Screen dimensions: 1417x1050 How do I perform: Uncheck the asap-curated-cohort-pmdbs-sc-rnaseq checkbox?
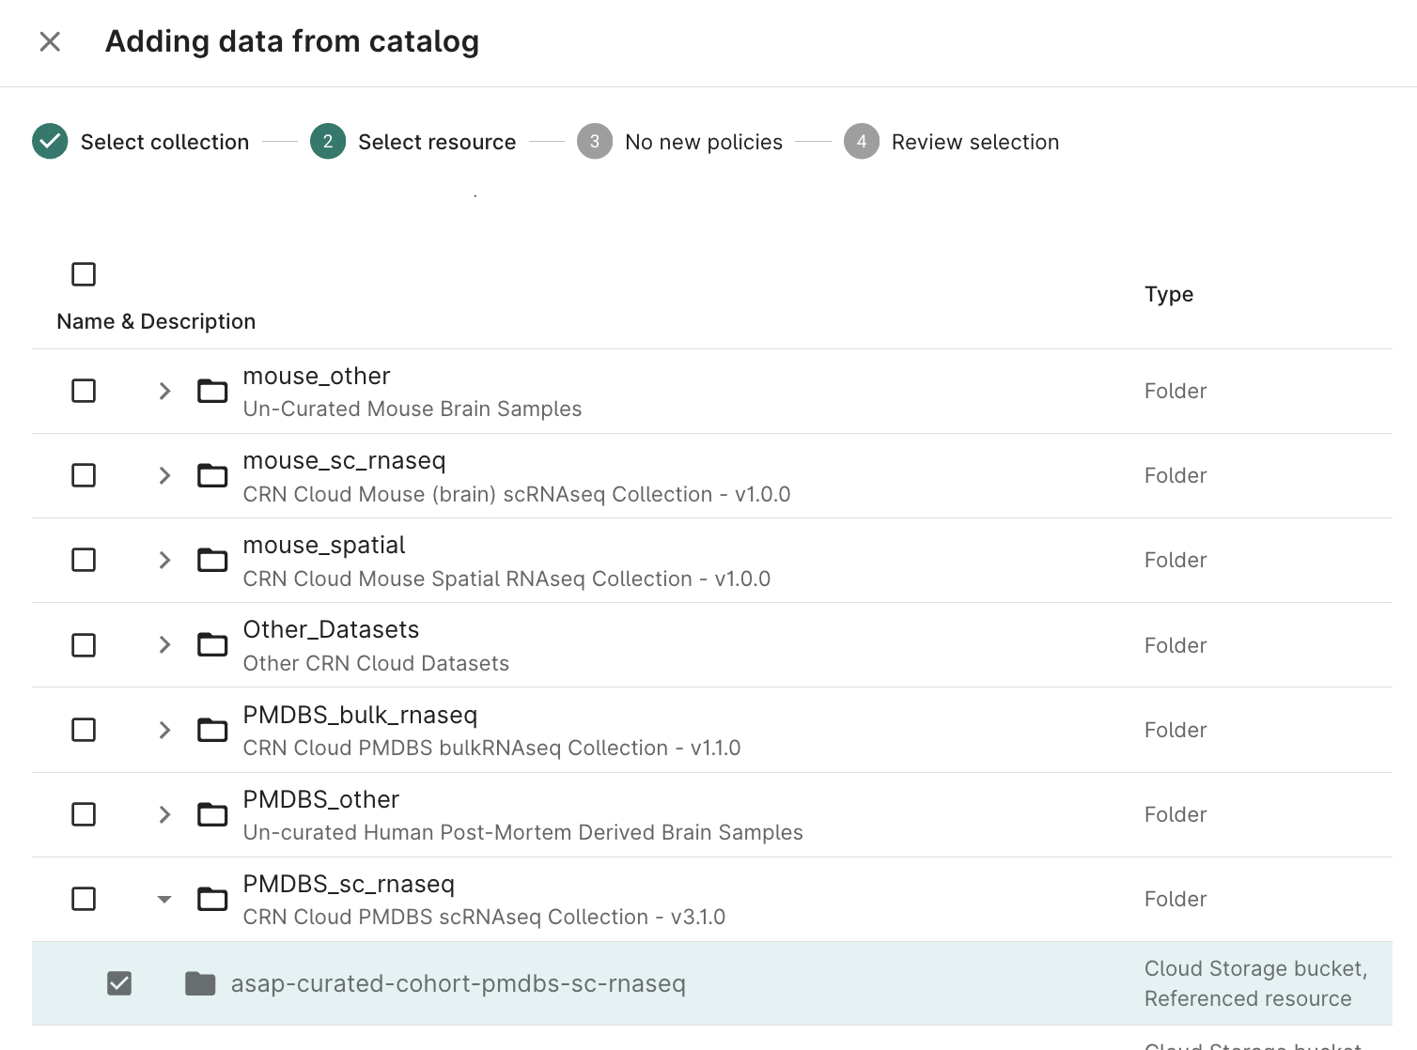(x=118, y=983)
